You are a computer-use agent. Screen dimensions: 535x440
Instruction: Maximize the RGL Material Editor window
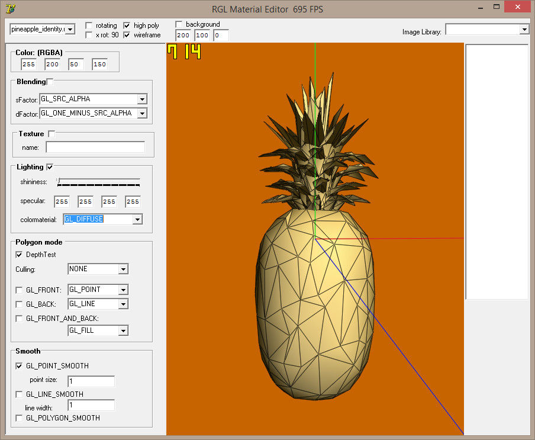click(x=497, y=7)
